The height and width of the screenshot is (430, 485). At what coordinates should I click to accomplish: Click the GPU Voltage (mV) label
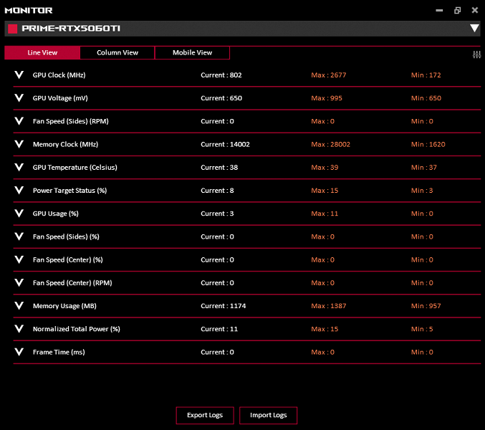[x=60, y=98]
